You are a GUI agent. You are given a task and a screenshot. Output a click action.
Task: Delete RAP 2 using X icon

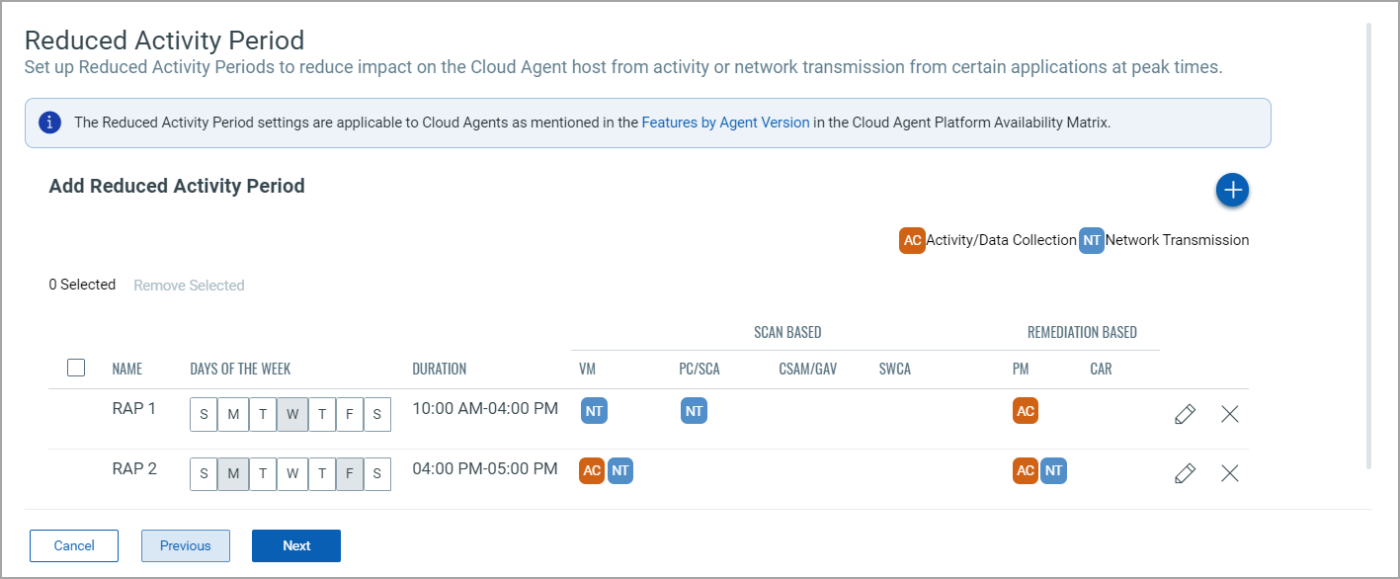click(x=1229, y=473)
